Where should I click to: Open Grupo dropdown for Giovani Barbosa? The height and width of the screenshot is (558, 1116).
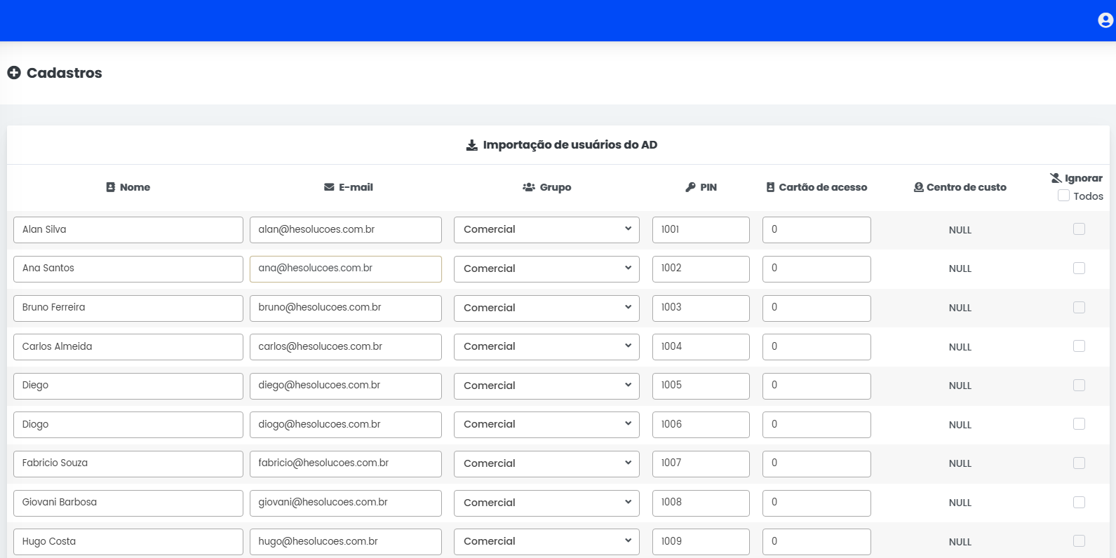[546, 503]
